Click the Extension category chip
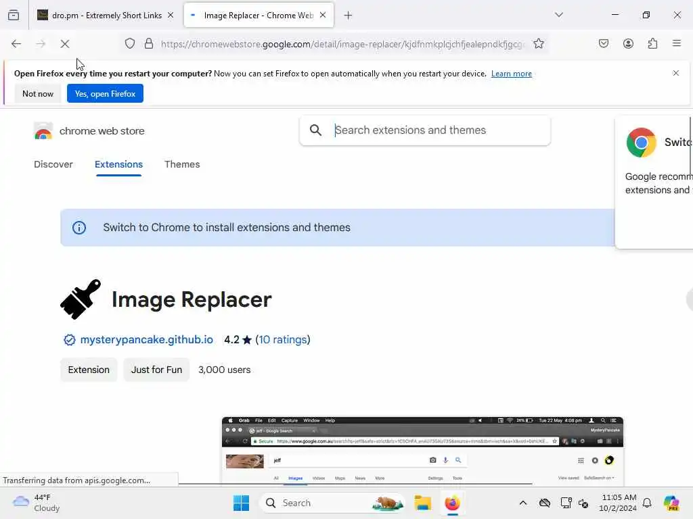This screenshot has height=519, width=693. point(89,370)
